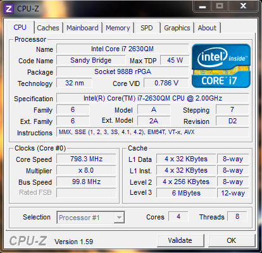The image size is (262, 253).
Task: Click the Intel Core i7 logo badge
Action: (221, 66)
